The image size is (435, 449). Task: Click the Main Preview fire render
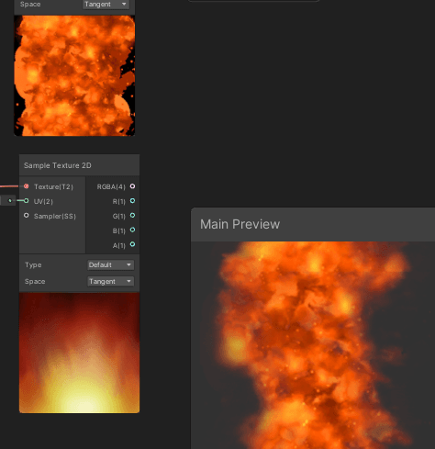[313, 345]
